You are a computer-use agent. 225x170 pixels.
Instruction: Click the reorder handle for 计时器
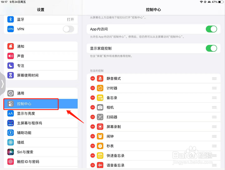pyautogui.click(x=214, y=88)
